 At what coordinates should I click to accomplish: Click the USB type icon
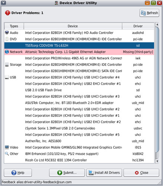click(x=7, y=77)
